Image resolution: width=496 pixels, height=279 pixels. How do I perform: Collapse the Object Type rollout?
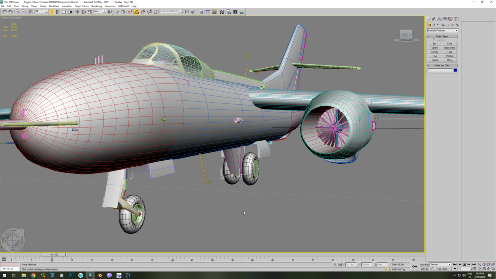442,36
